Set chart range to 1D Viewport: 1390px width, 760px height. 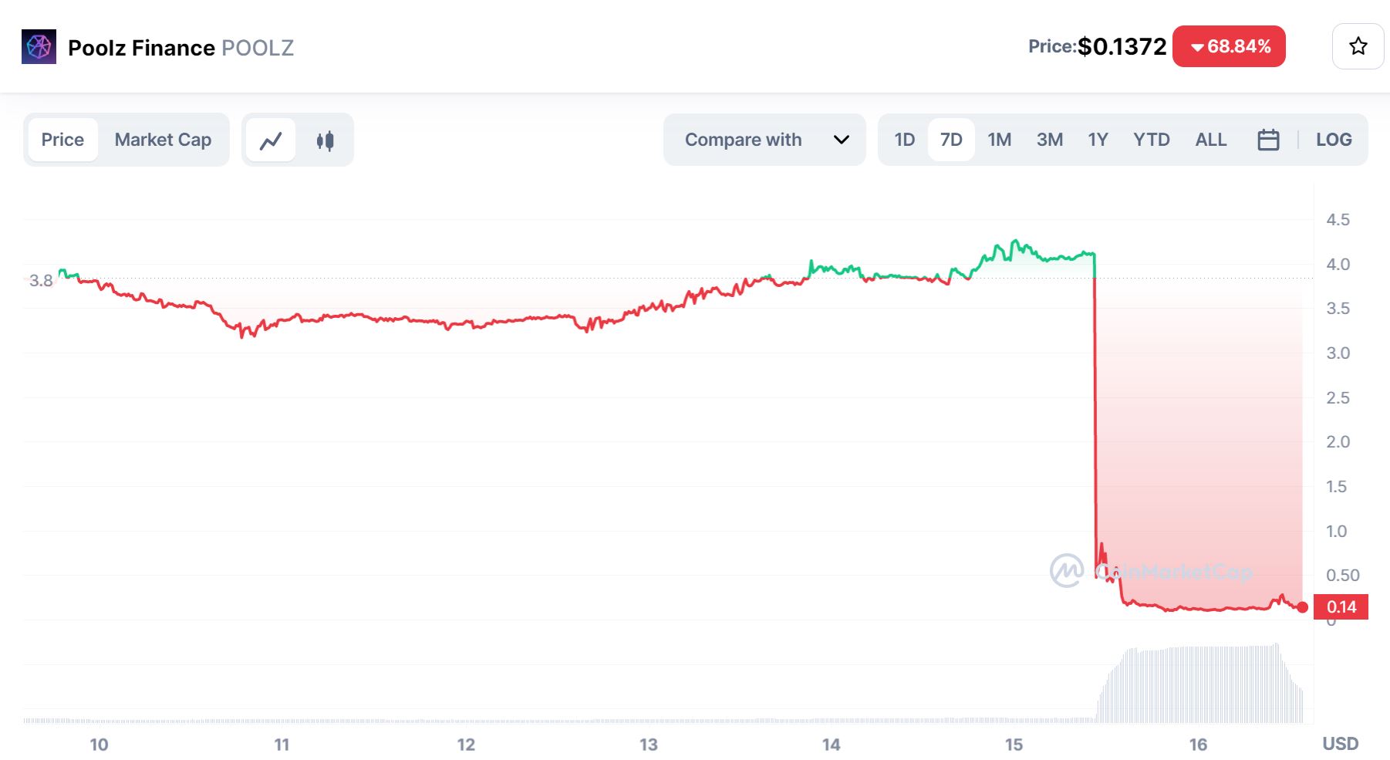[x=904, y=140]
